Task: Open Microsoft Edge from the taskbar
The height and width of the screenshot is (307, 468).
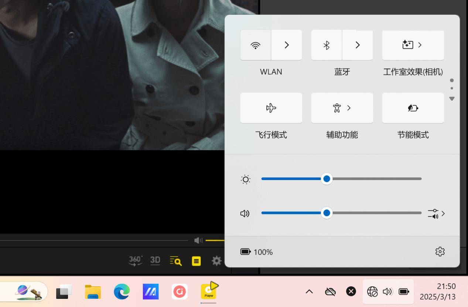Action: click(x=122, y=292)
